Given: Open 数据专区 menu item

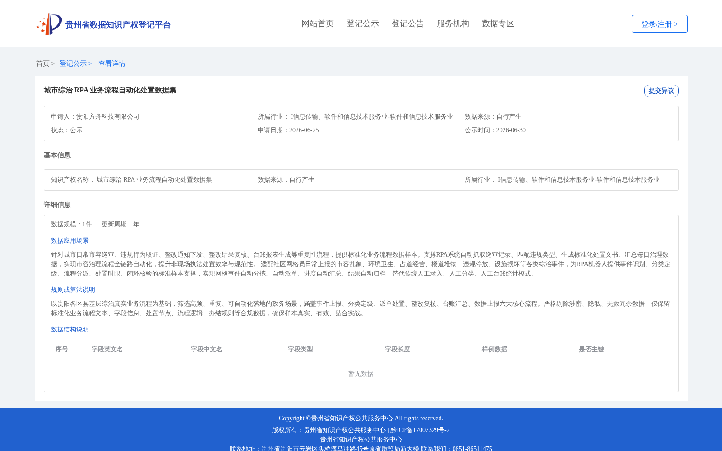Looking at the screenshot, I should pos(498,23).
